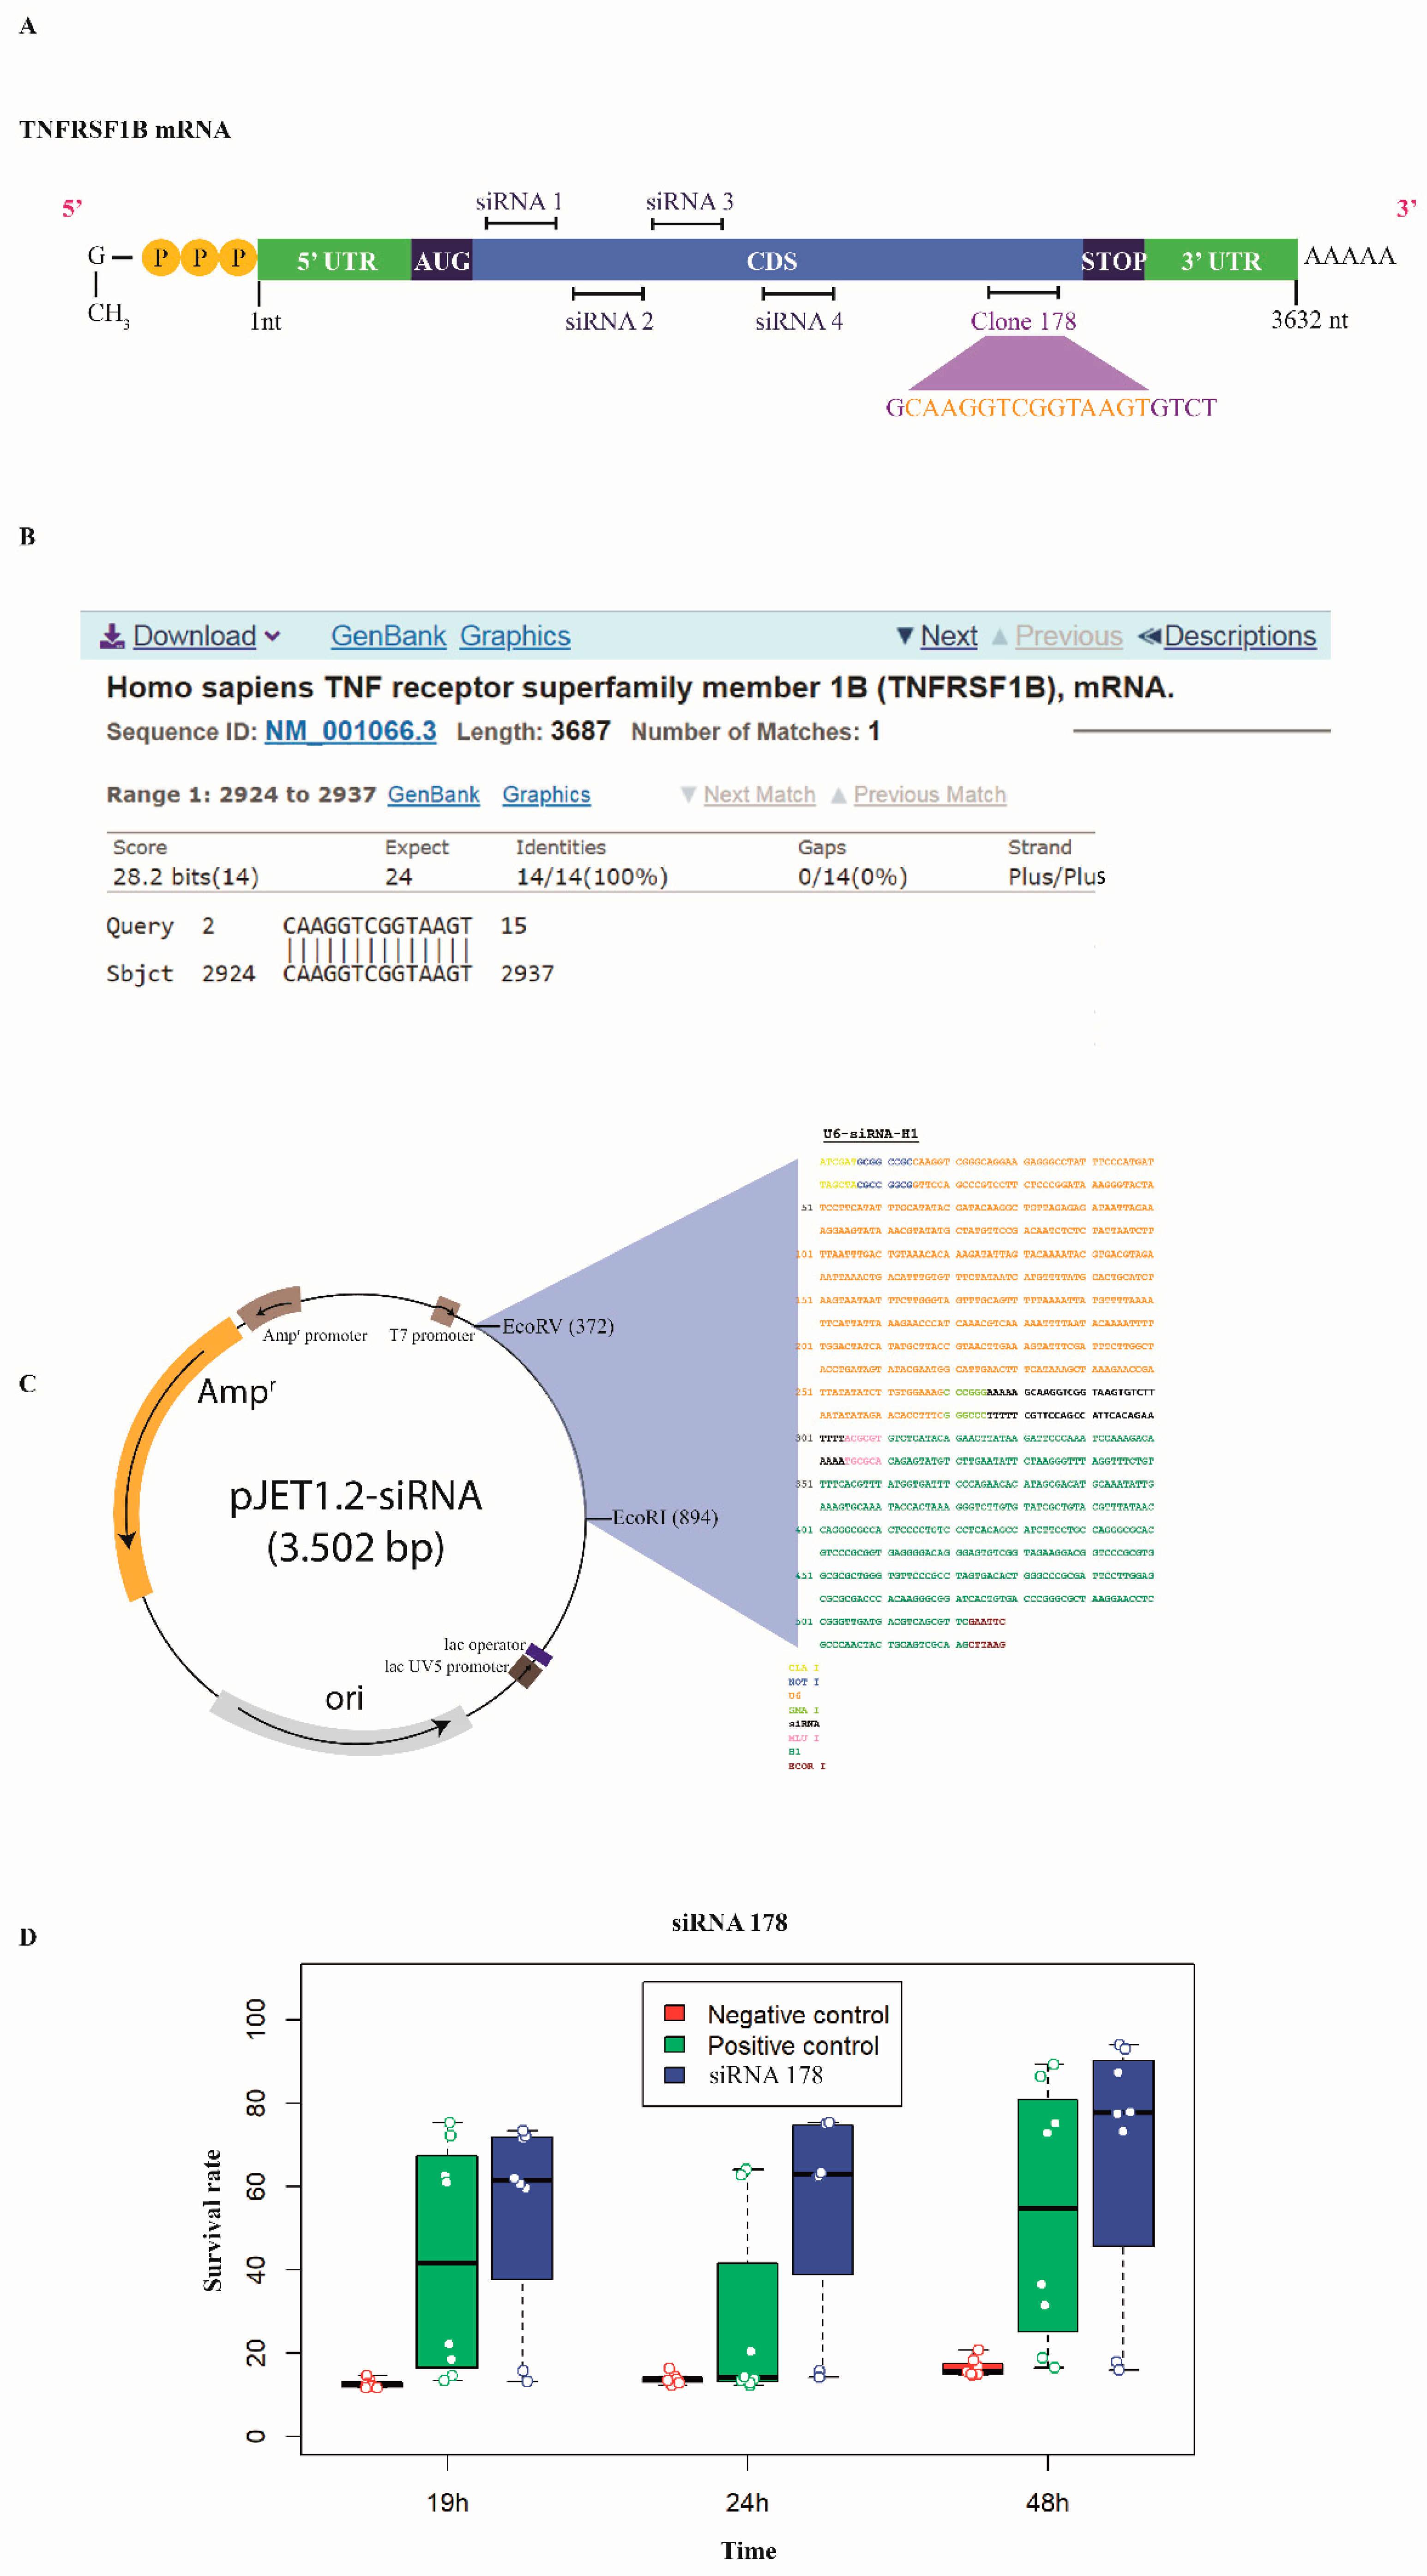Select the Clone 178 label
1427x2576 pixels.
point(1022,321)
